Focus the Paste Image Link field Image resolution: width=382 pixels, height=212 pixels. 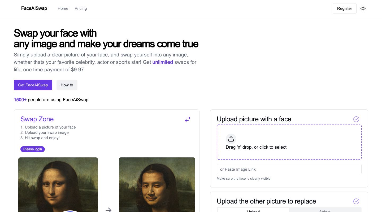pos(289,169)
